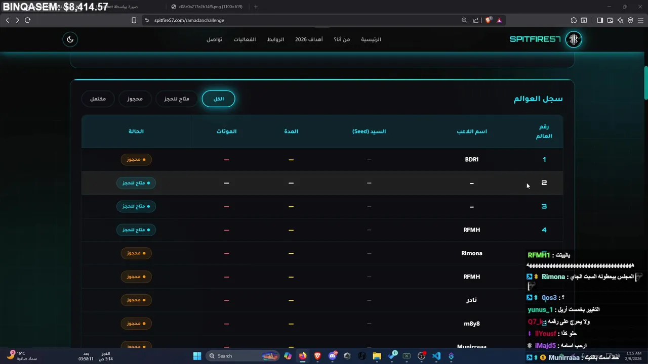Viewport: 648px width, 364px height.
Task: Click متاح للحجز badge in world 2 row
Action: pos(136,183)
